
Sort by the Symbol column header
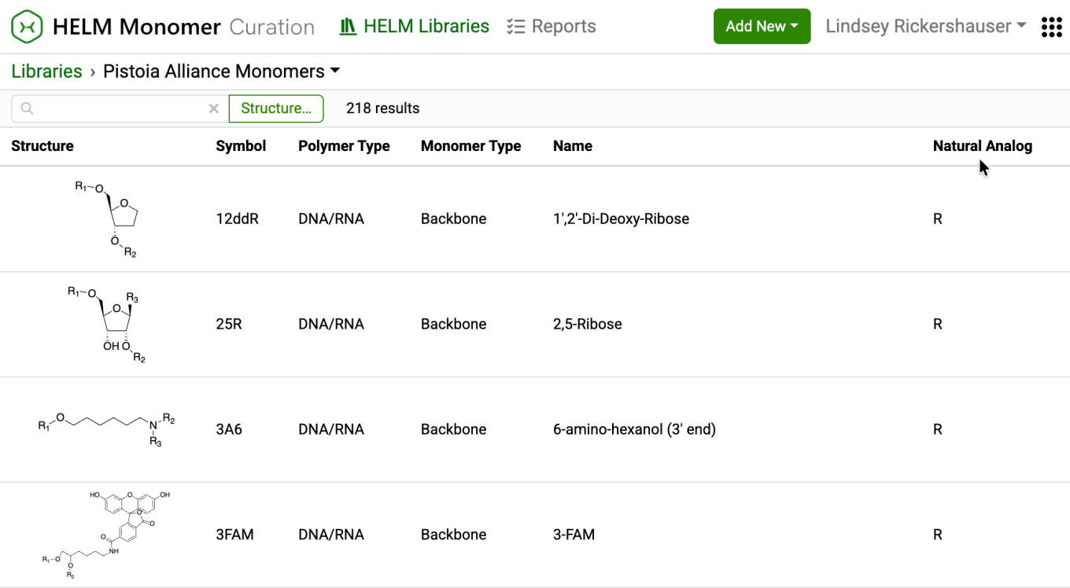[x=241, y=146]
